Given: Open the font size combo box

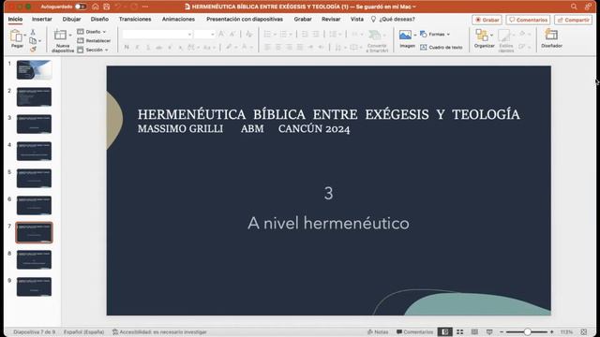Looking at the screenshot, I should tap(204, 35).
